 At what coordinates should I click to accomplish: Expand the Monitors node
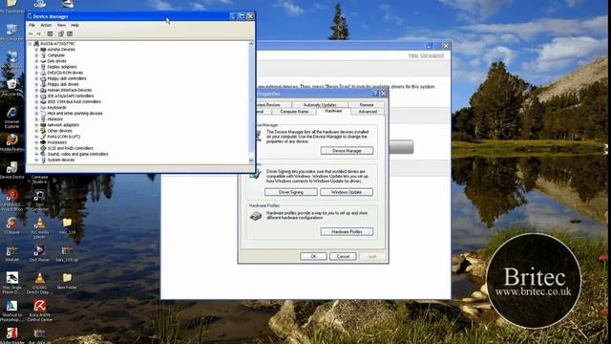(x=36, y=119)
